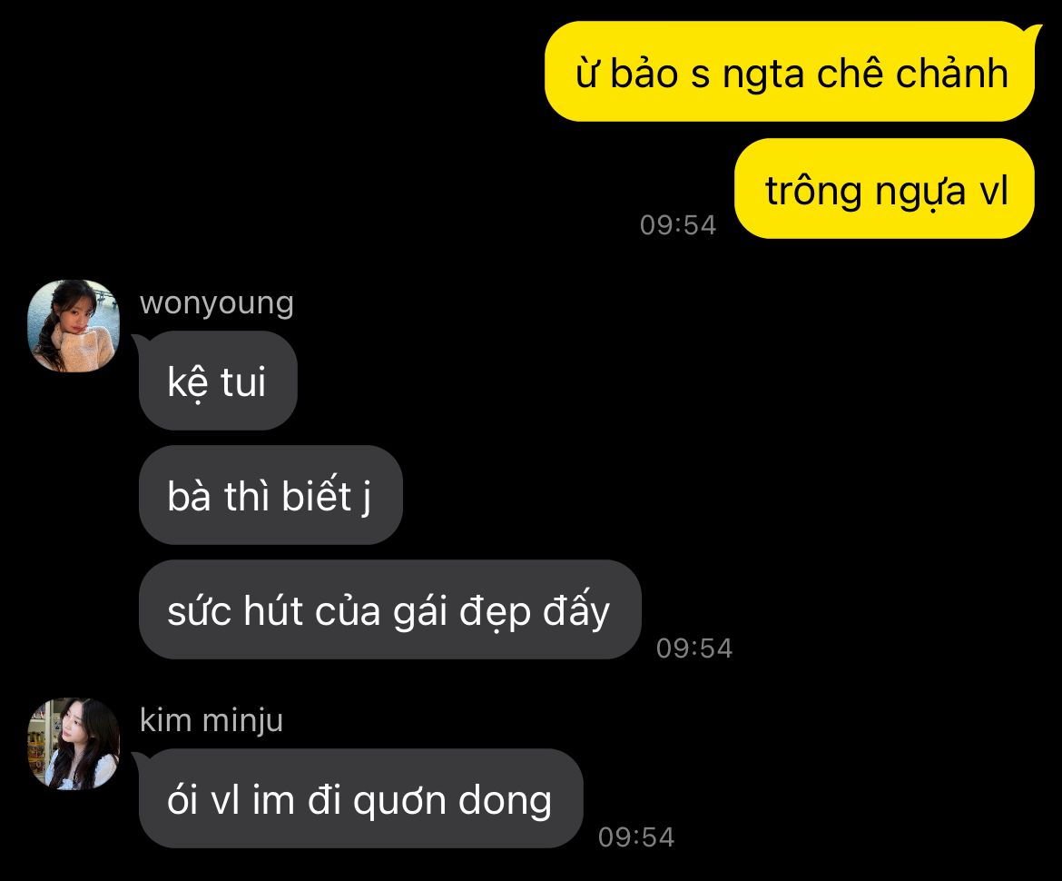Click the 09:54 timestamp beside 'trông ngựa vl'
Screen dimensions: 1062x881
tap(678, 225)
